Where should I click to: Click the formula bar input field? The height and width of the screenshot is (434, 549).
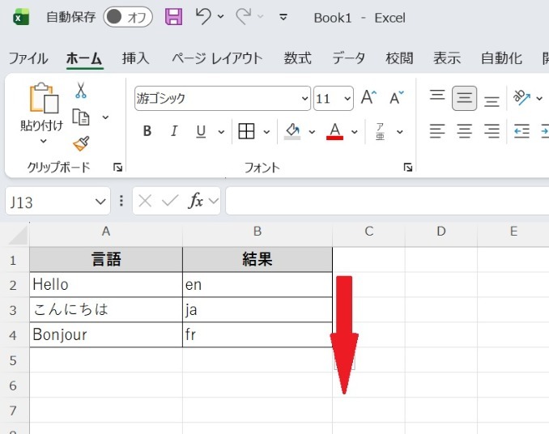387,201
